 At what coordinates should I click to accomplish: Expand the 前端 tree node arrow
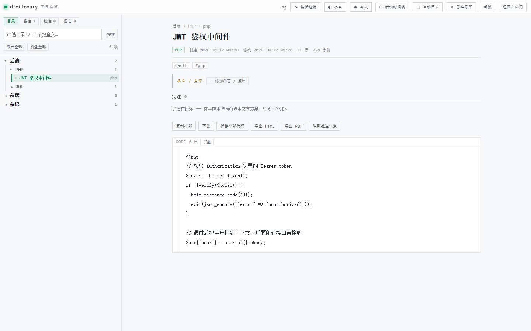pos(6,96)
